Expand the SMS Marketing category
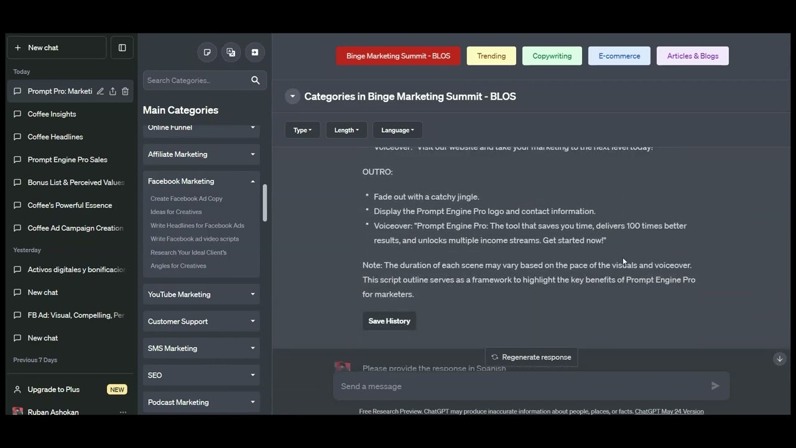This screenshot has width=796, height=448. coord(201,348)
